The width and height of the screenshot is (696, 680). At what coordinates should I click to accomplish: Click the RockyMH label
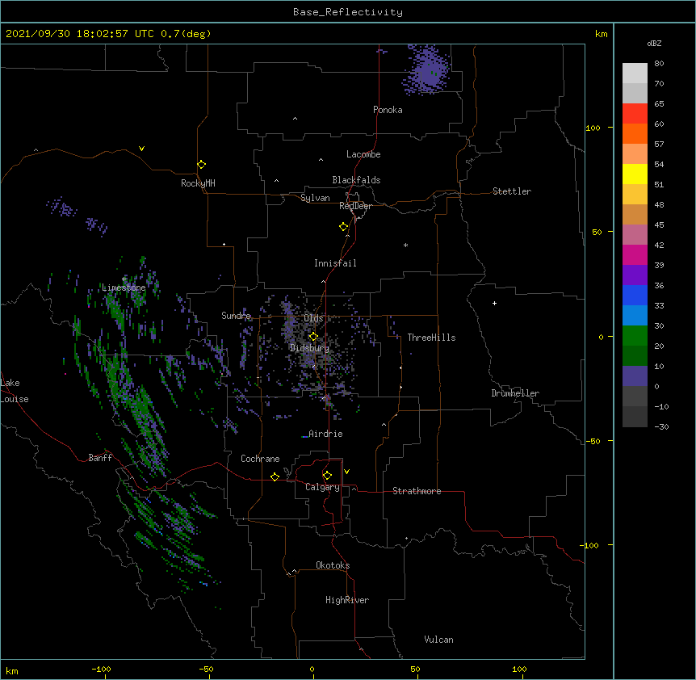tap(198, 183)
